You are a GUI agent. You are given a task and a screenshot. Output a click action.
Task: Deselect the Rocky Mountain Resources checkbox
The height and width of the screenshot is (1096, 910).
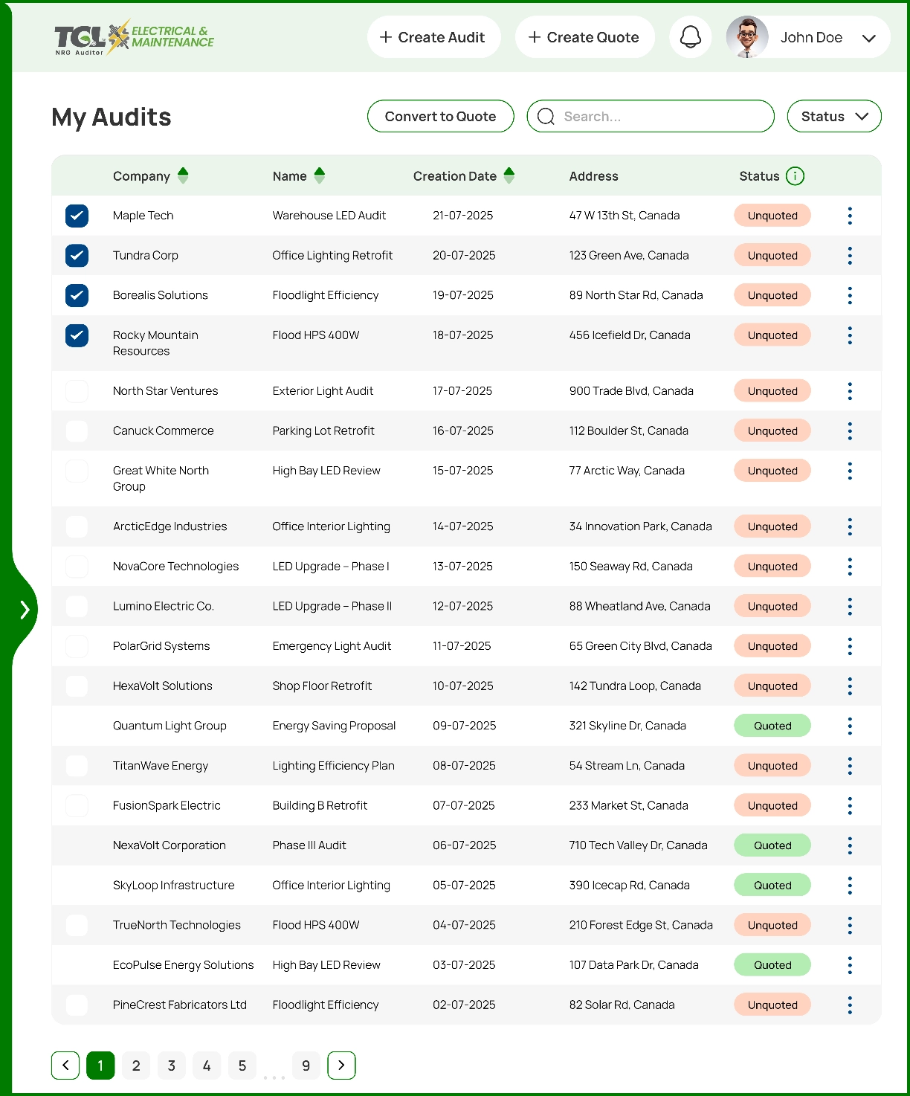pos(77,335)
